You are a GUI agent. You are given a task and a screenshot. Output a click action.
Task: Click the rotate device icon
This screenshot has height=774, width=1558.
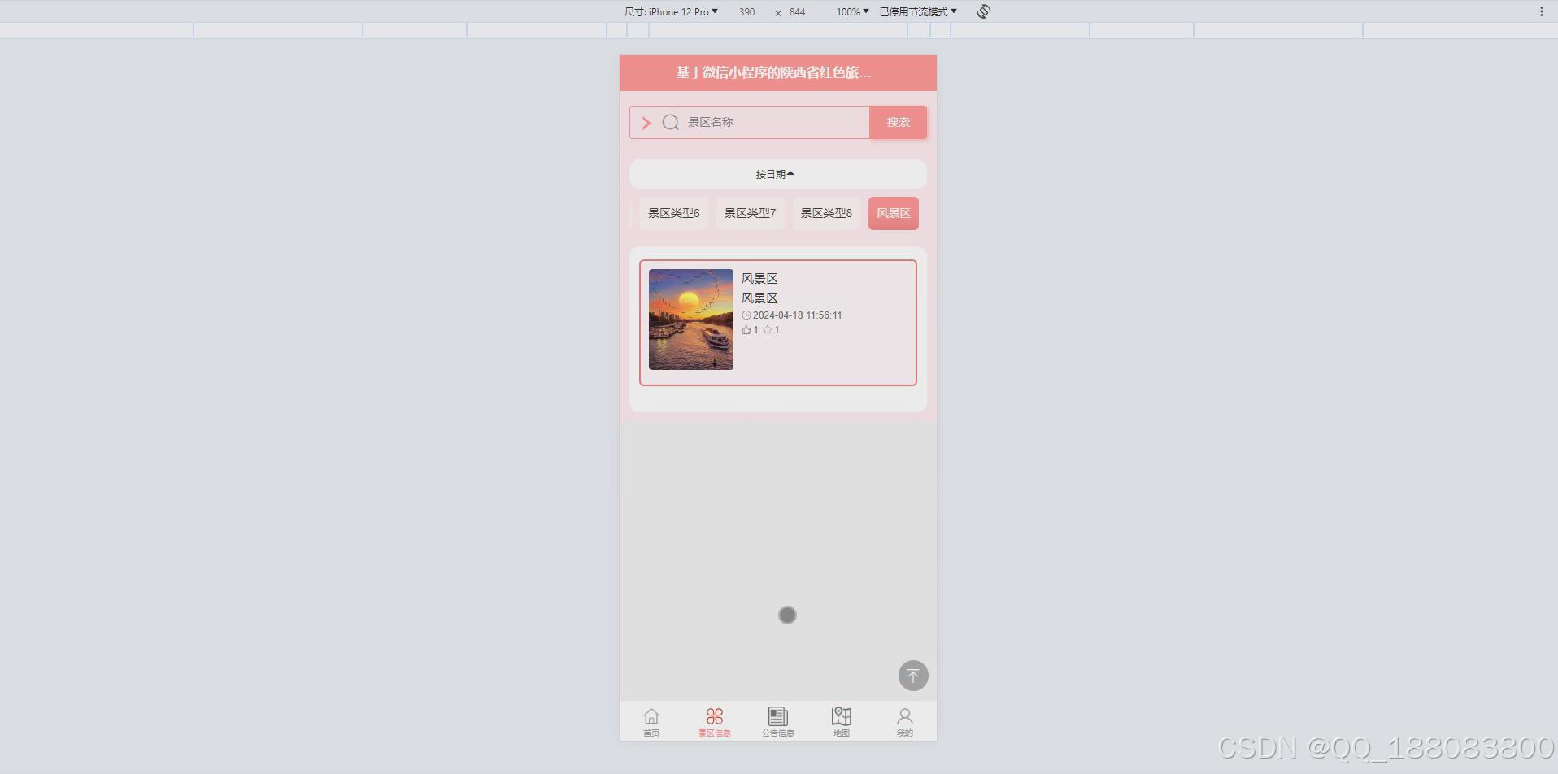coord(984,11)
